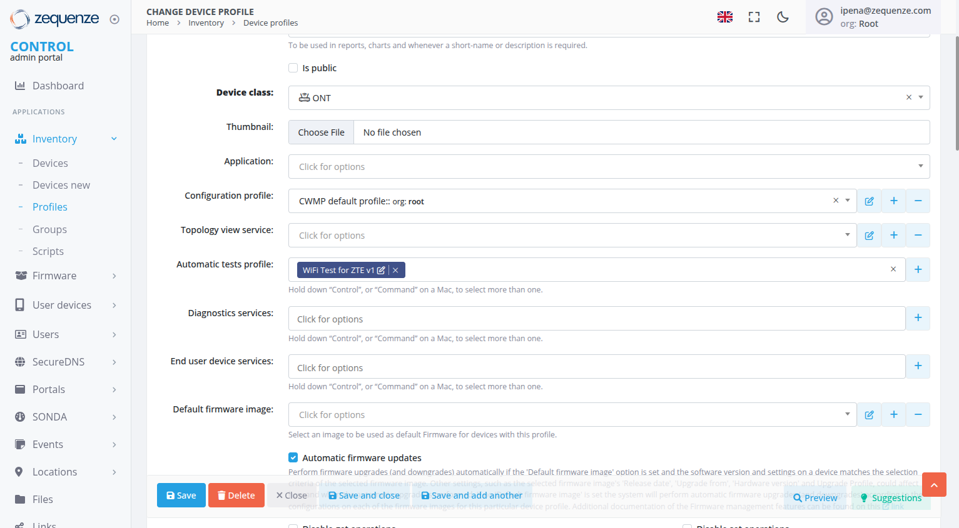Screen dimensions: 959x528
Task: Click the Save and close button
Action: click(363, 495)
